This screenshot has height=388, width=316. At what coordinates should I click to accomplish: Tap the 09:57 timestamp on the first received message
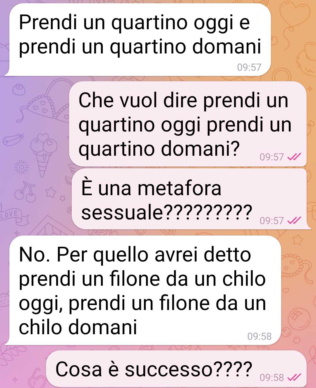[249, 67]
